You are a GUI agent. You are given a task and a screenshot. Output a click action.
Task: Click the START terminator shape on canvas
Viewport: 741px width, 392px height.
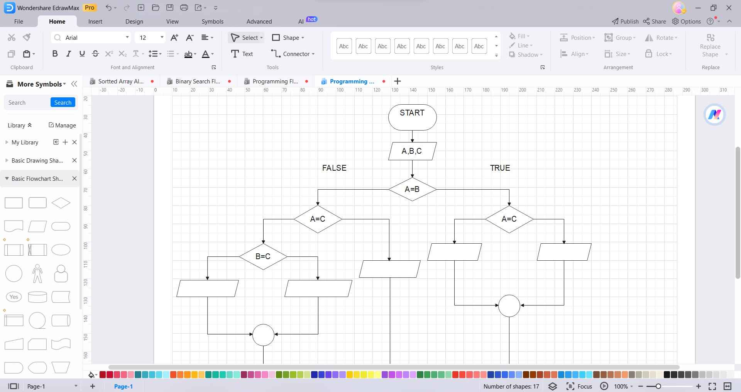coord(412,117)
